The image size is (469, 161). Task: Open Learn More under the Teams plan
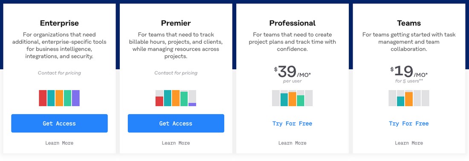pos(408,143)
